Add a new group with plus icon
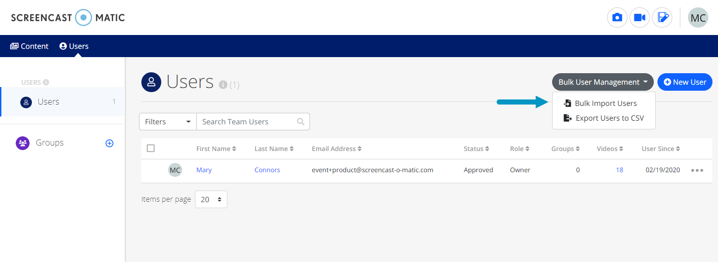 pos(110,143)
